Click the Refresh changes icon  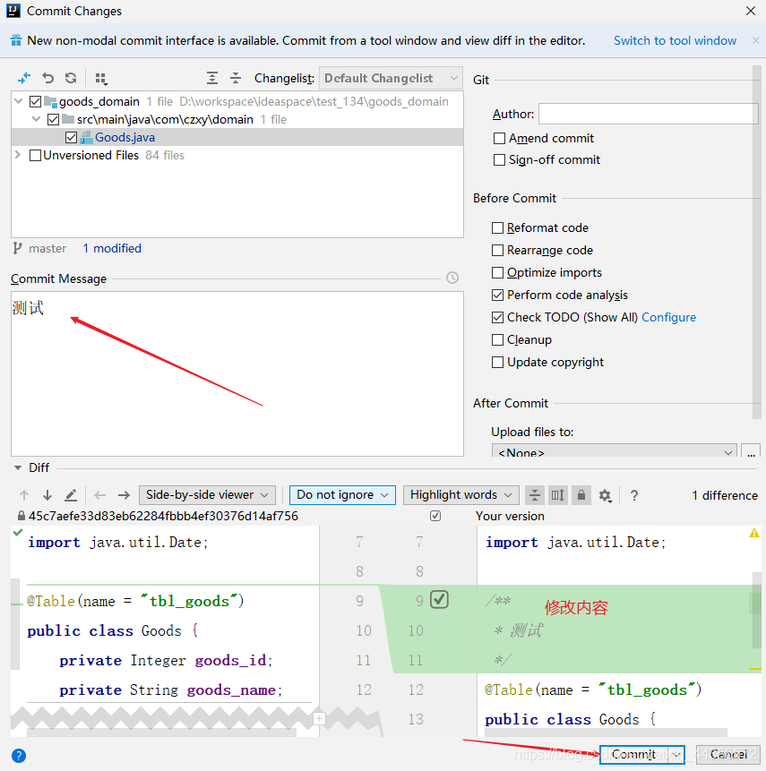pyautogui.click(x=71, y=78)
